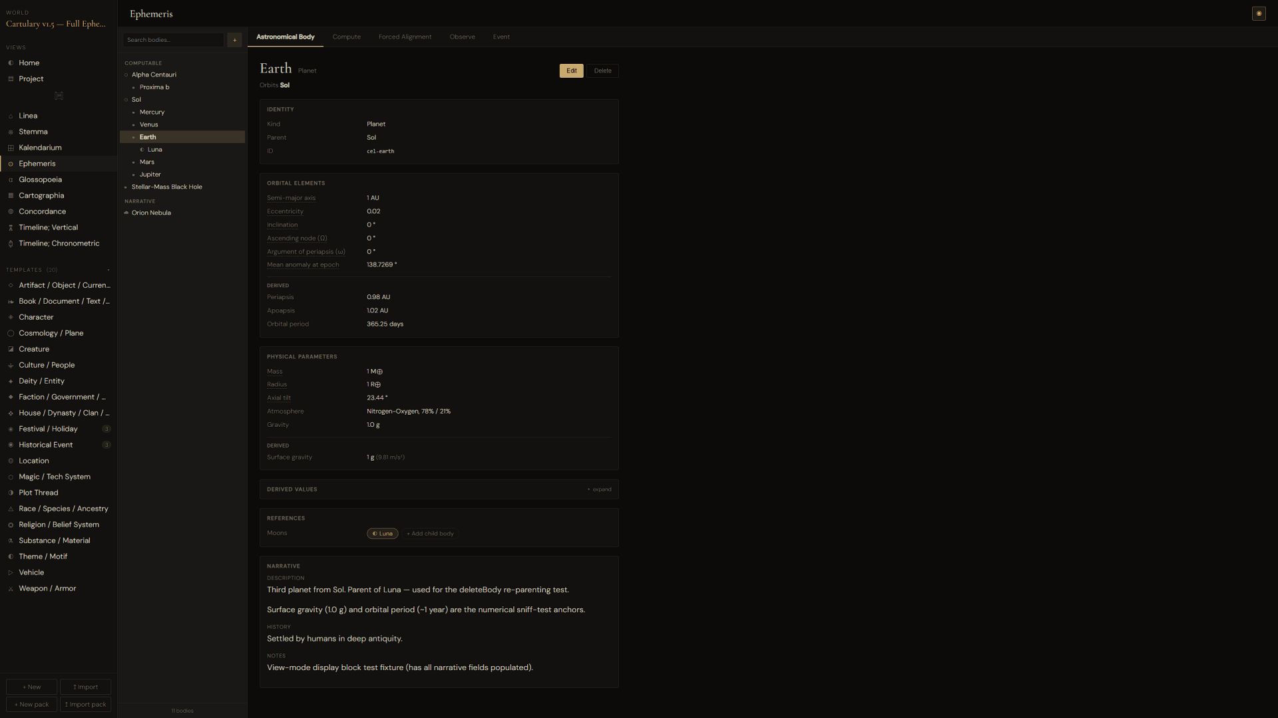Image resolution: width=1278 pixels, height=718 pixels.
Task: Collapse the Sol tree node
Action: [x=126, y=100]
